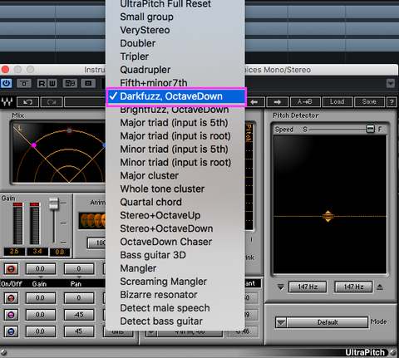Image resolution: width=399 pixels, height=358 pixels.
Task: Select the Bass guitar 3D preset
Action: (175, 255)
